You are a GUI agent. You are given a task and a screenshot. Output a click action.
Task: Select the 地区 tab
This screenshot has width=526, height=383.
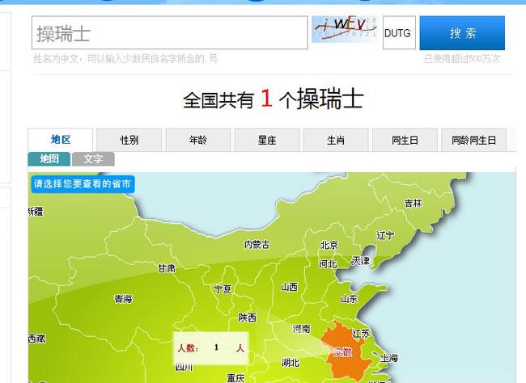(x=61, y=140)
